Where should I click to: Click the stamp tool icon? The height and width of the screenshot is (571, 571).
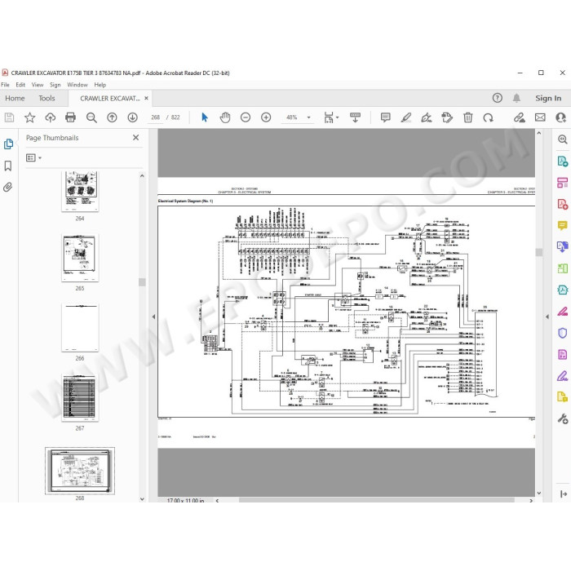(x=447, y=117)
